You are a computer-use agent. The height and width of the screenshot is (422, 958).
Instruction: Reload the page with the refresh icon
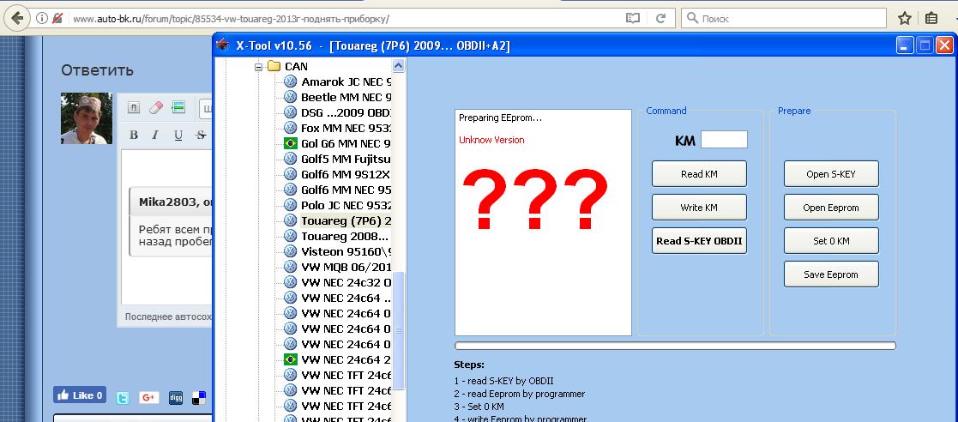[660, 18]
